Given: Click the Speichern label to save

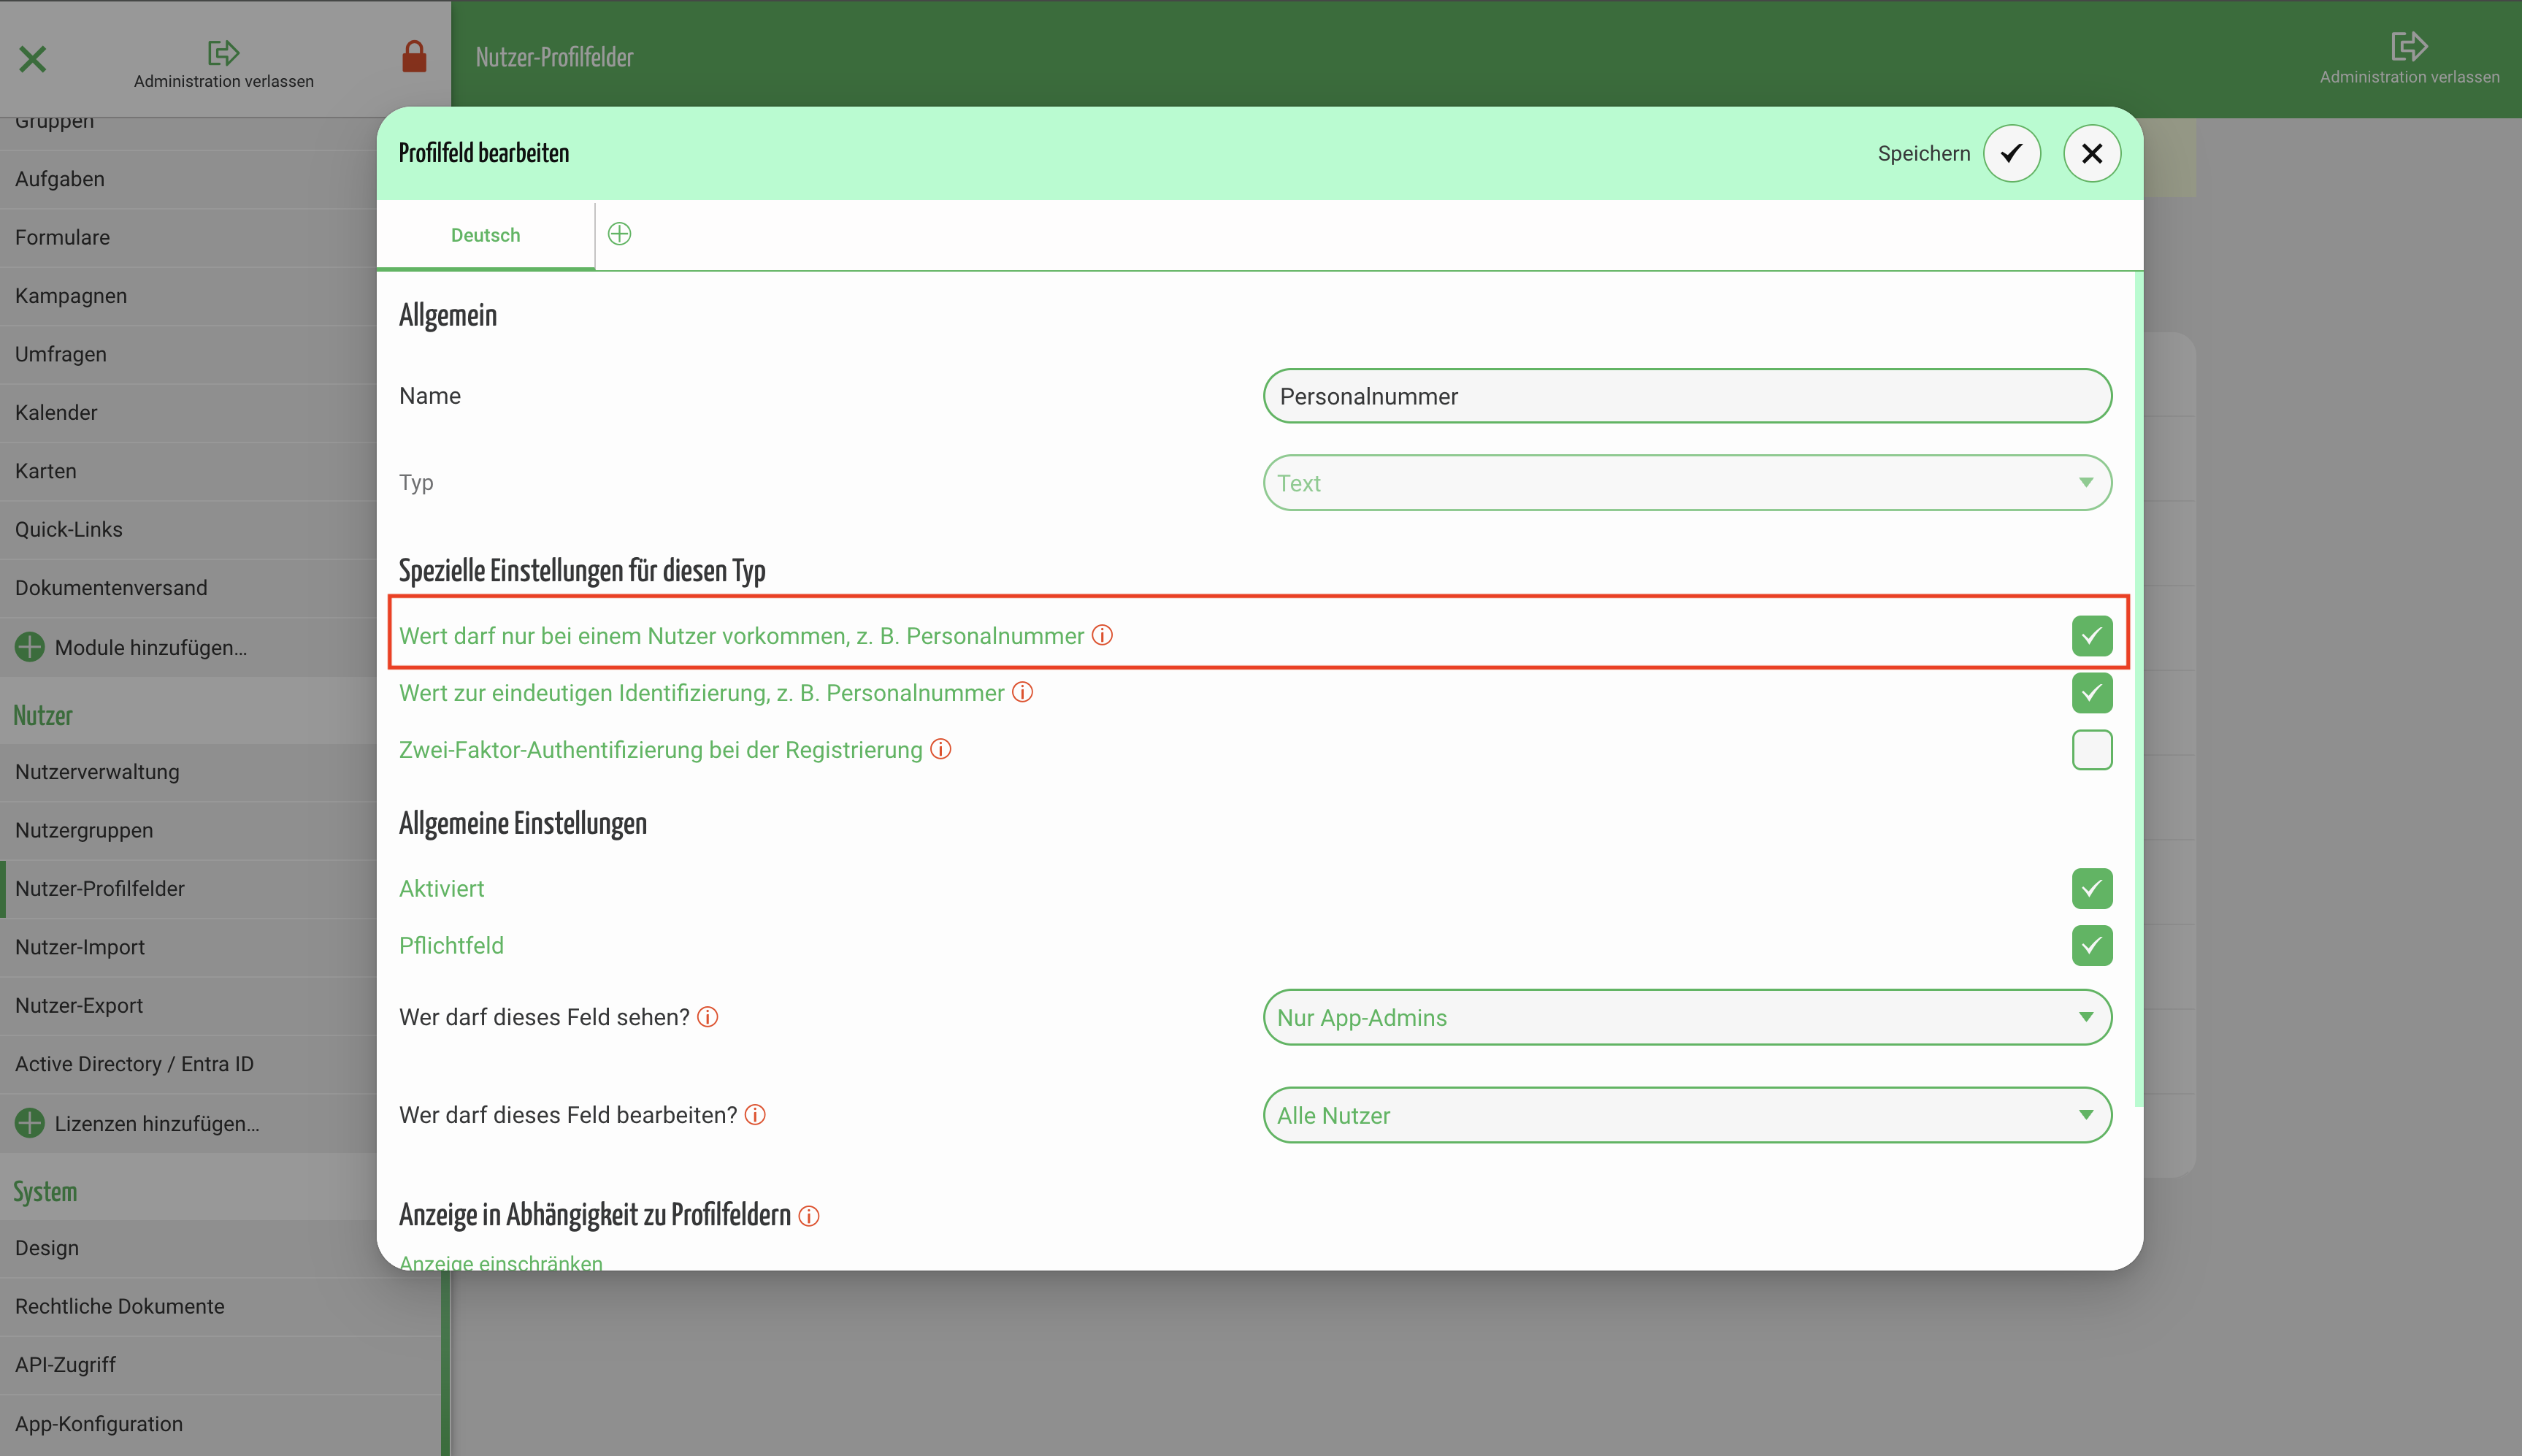Looking at the screenshot, I should tap(1923, 154).
